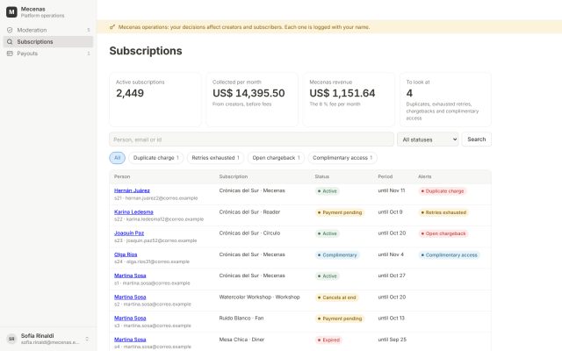562x351 pixels.
Task: Click the Mecenas M logo icon
Action: pyautogui.click(x=11, y=11)
